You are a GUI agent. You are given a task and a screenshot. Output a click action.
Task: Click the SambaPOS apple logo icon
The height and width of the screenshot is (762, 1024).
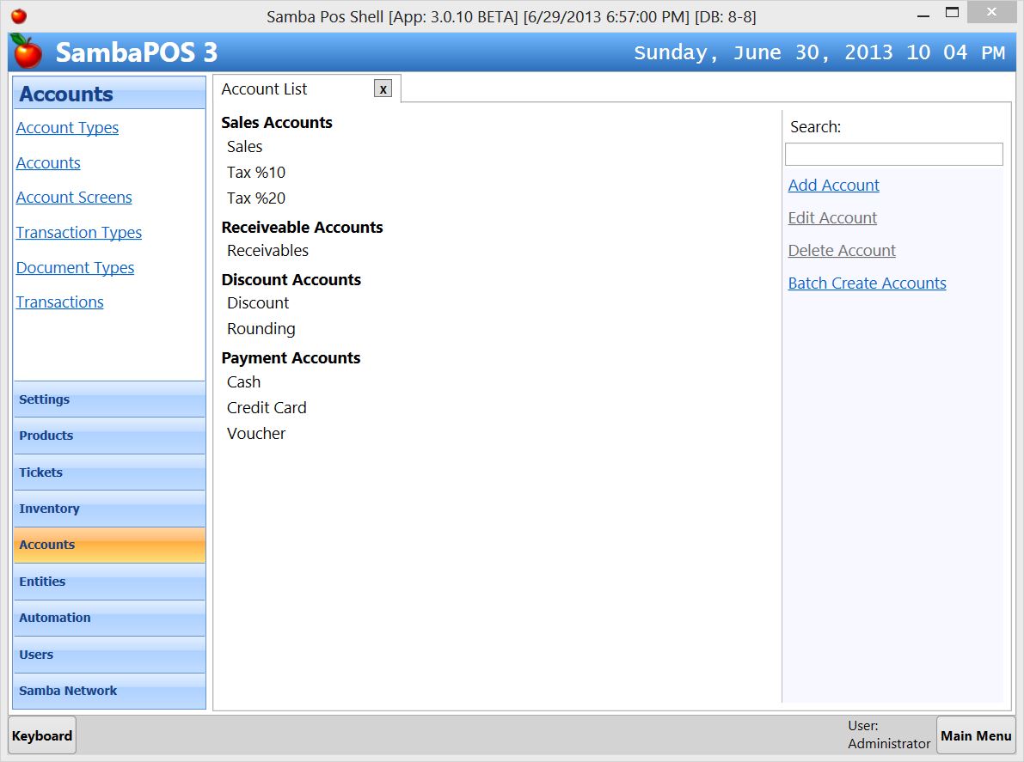point(26,52)
